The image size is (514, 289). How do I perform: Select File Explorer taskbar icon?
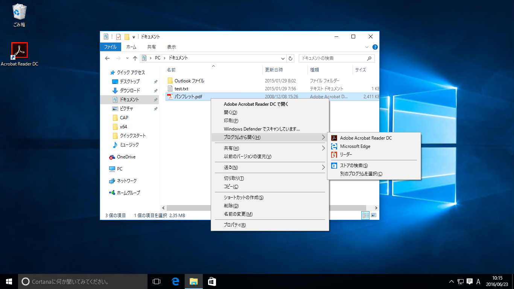click(193, 281)
